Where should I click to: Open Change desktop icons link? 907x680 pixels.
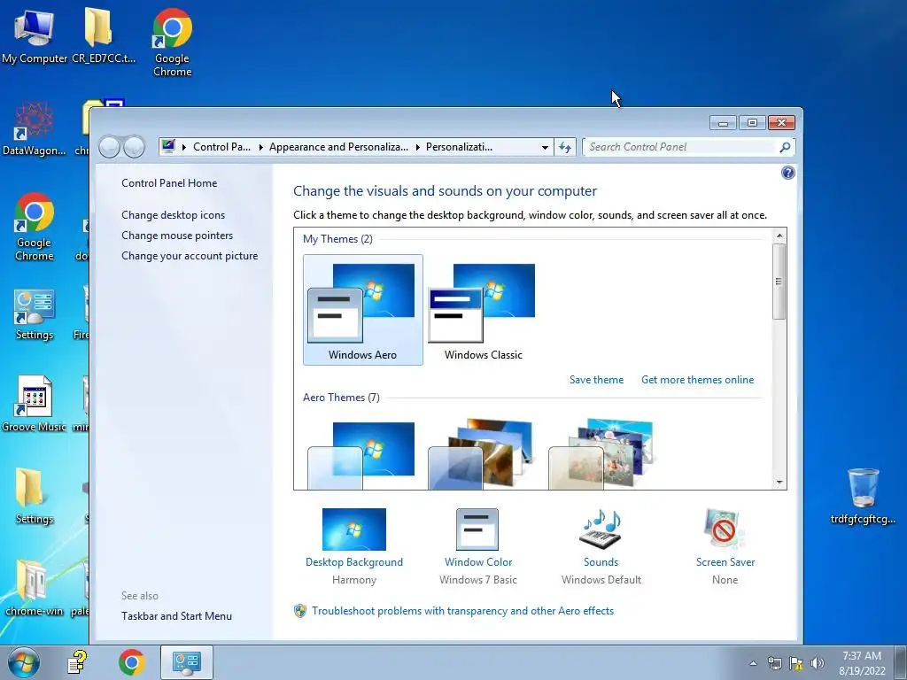173,215
